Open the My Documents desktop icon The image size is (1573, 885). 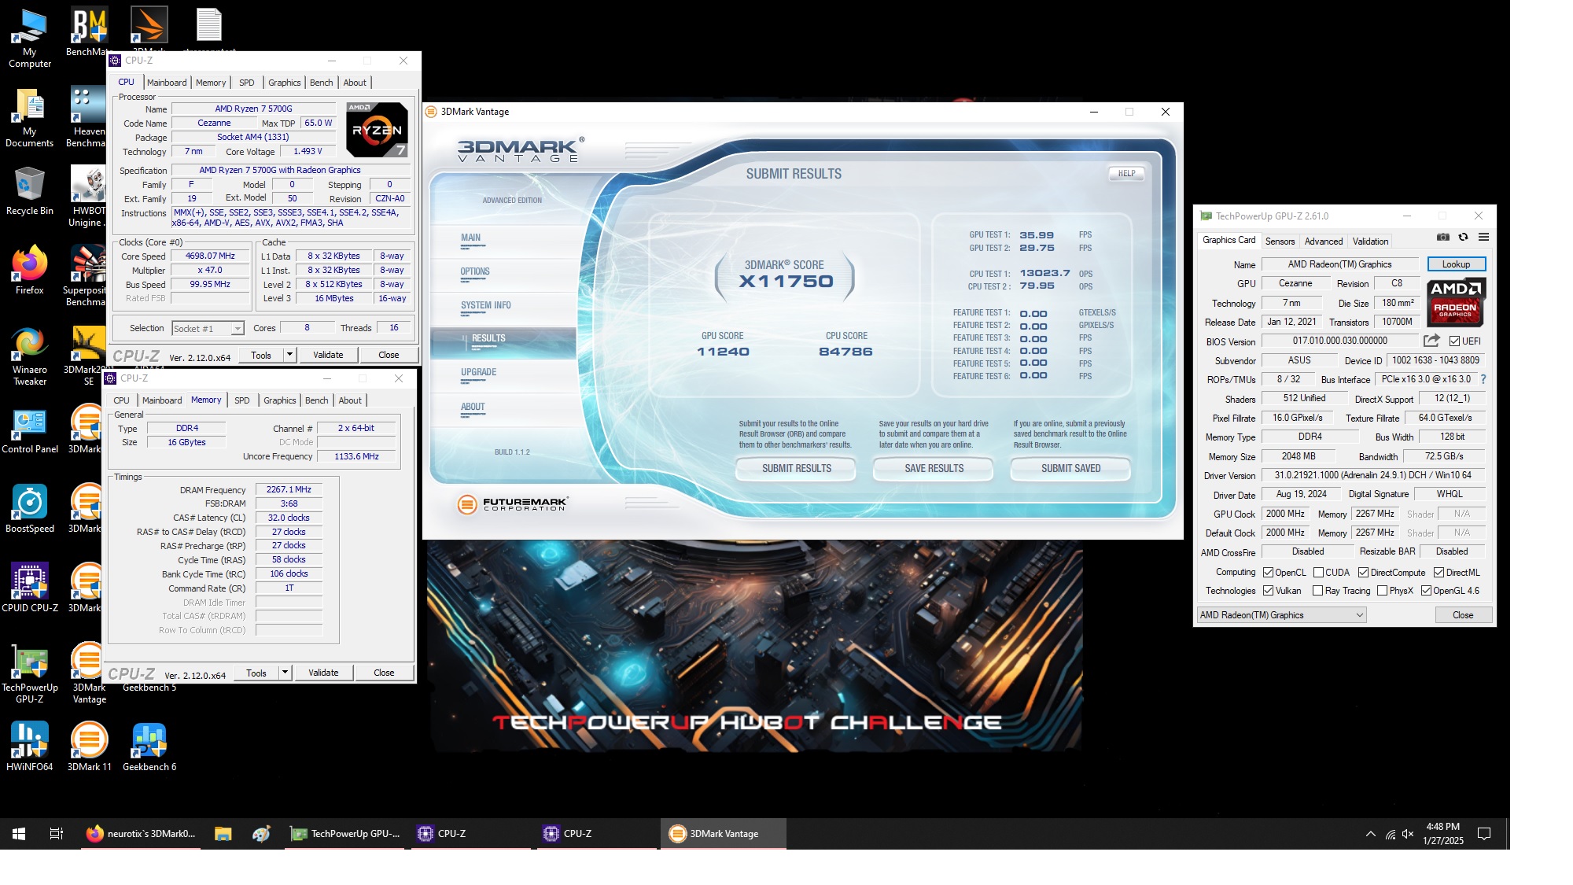point(30,118)
